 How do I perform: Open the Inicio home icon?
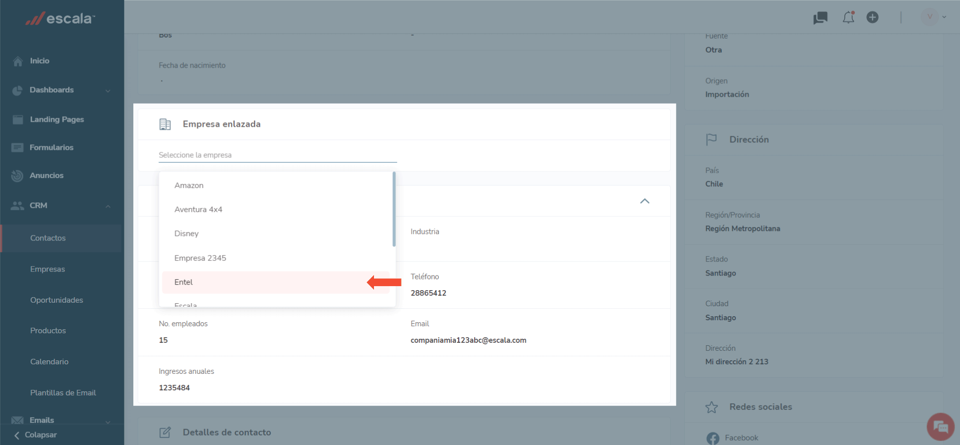(18, 61)
